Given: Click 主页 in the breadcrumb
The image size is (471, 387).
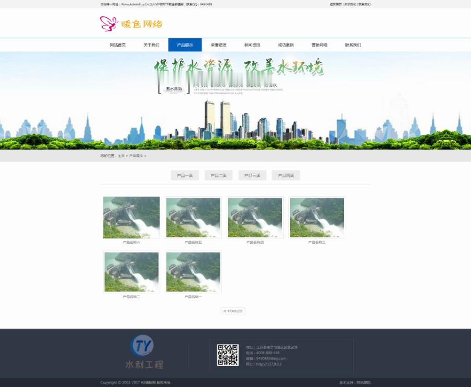Looking at the screenshot, I should 121,156.
